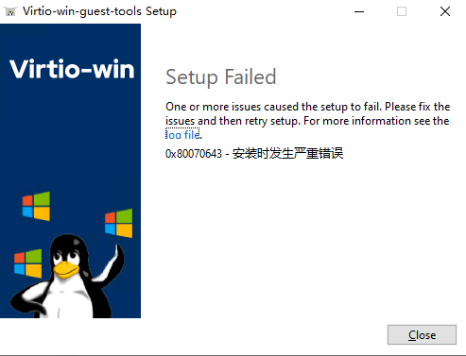Click the disabled maximize window button
Image resolution: width=466 pixels, height=356 pixels.
coord(402,11)
